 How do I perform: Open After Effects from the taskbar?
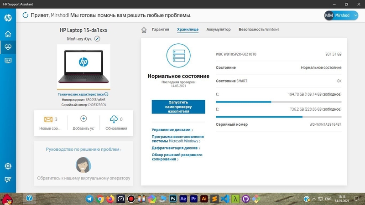183,199
